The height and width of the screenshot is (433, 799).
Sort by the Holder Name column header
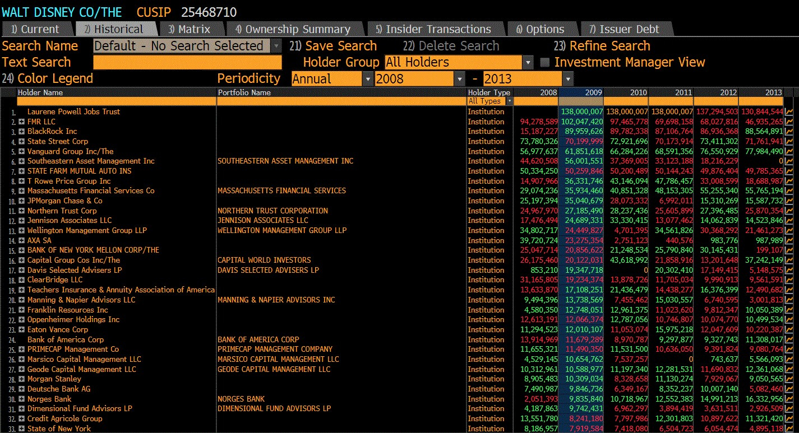coord(117,92)
